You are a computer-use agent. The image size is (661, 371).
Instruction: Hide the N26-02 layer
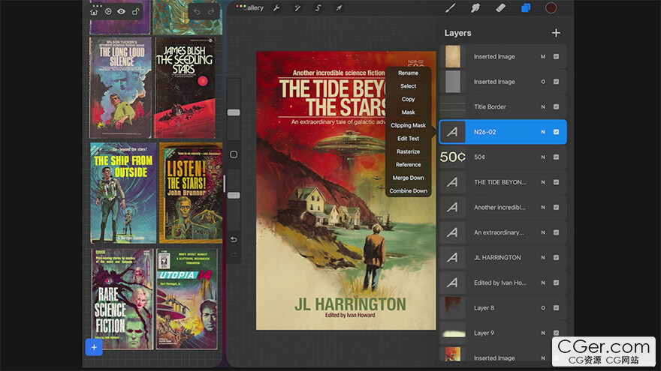click(x=556, y=132)
